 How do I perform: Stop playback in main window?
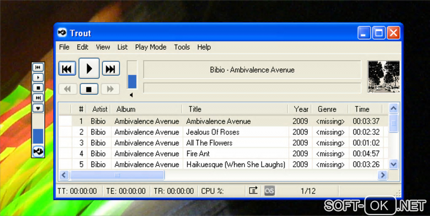click(x=89, y=89)
